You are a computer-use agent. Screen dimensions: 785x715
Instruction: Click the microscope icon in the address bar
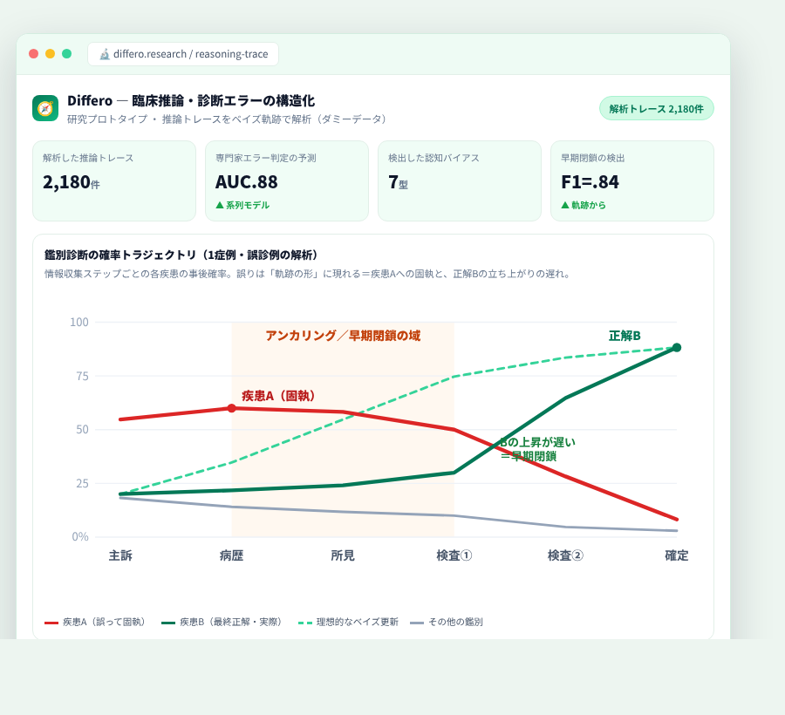click(104, 54)
